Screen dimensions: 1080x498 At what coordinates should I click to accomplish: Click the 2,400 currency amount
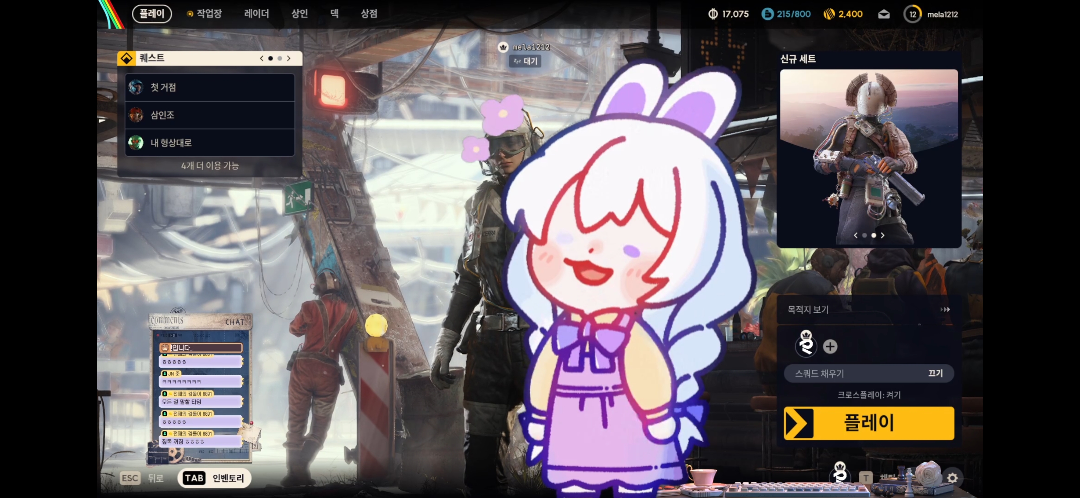point(850,14)
